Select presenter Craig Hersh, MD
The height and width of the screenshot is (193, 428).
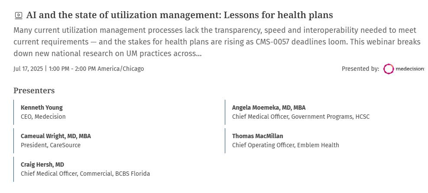click(x=42, y=165)
